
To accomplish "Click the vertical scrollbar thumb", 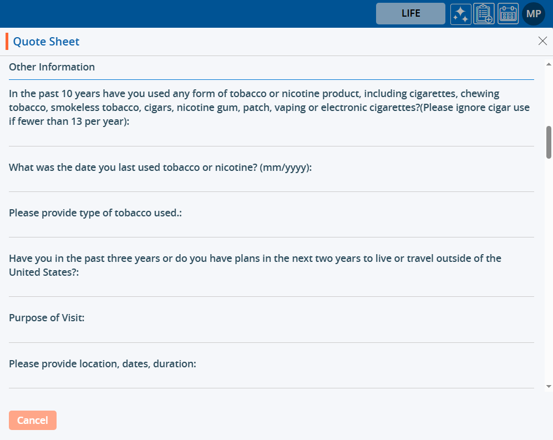I will [549, 142].
